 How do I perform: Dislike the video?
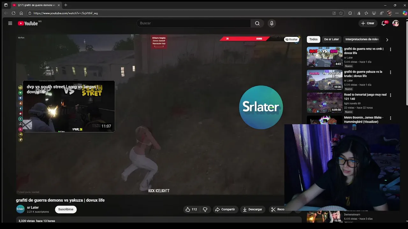coord(205,209)
